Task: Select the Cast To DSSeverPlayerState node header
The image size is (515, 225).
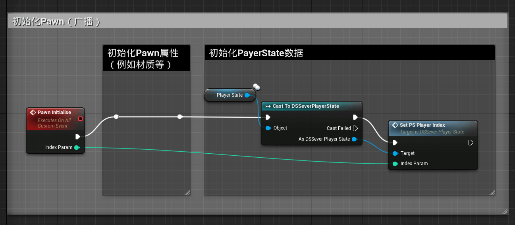Action: click(x=311, y=106)
